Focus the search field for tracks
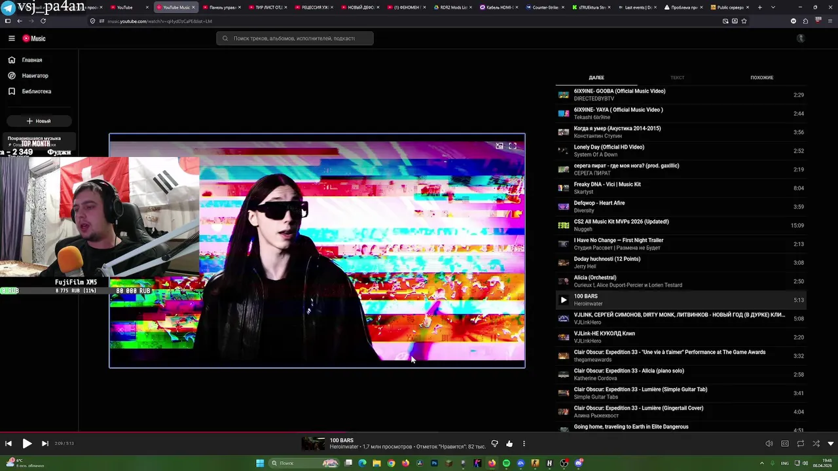This screenshot has height=471, width=838. tap(295, 39)
